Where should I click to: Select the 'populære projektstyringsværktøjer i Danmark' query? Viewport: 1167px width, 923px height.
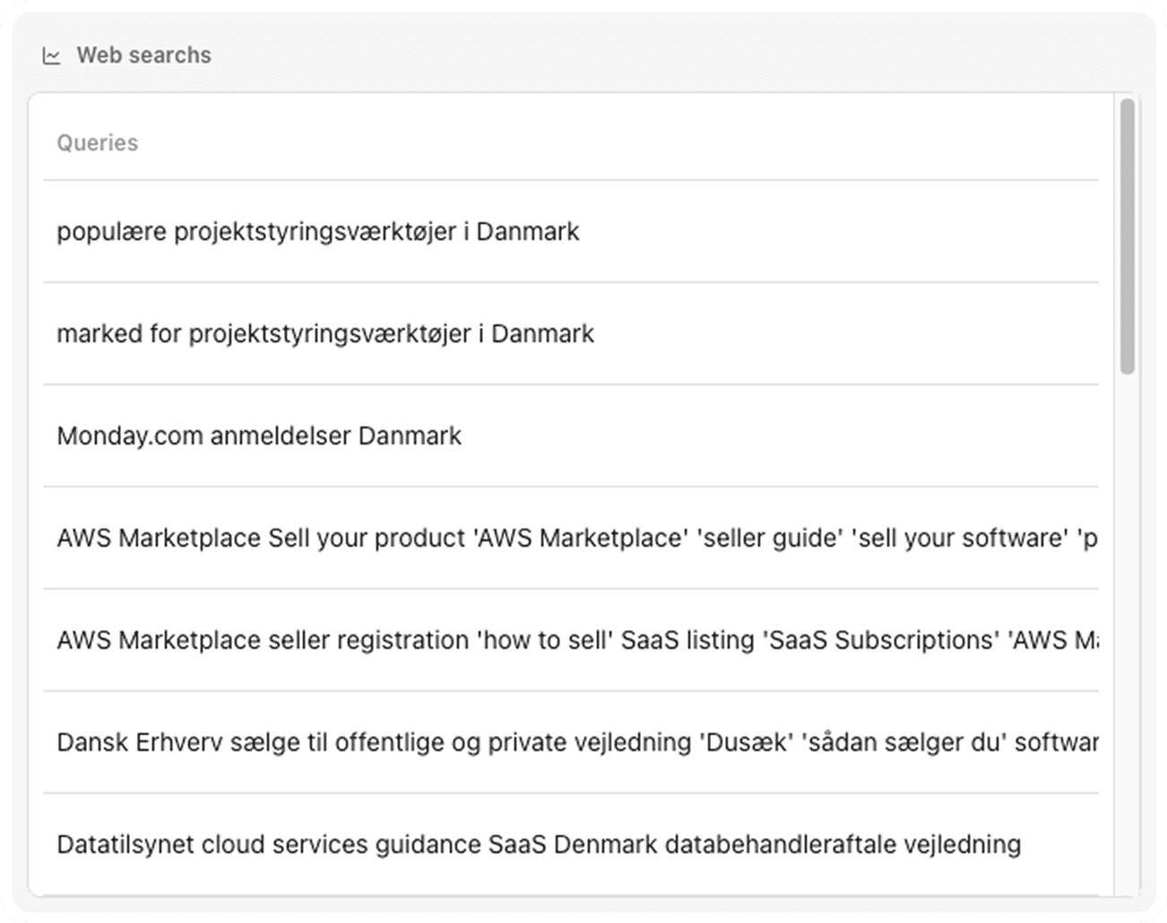[318, 232]
